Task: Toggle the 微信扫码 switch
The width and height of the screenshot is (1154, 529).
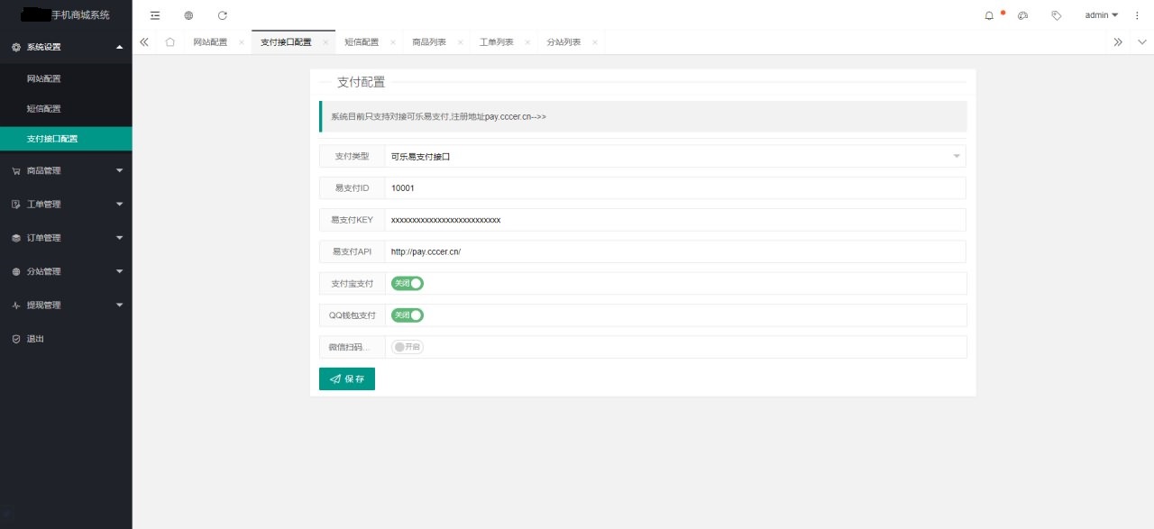Action: point(408,347)
